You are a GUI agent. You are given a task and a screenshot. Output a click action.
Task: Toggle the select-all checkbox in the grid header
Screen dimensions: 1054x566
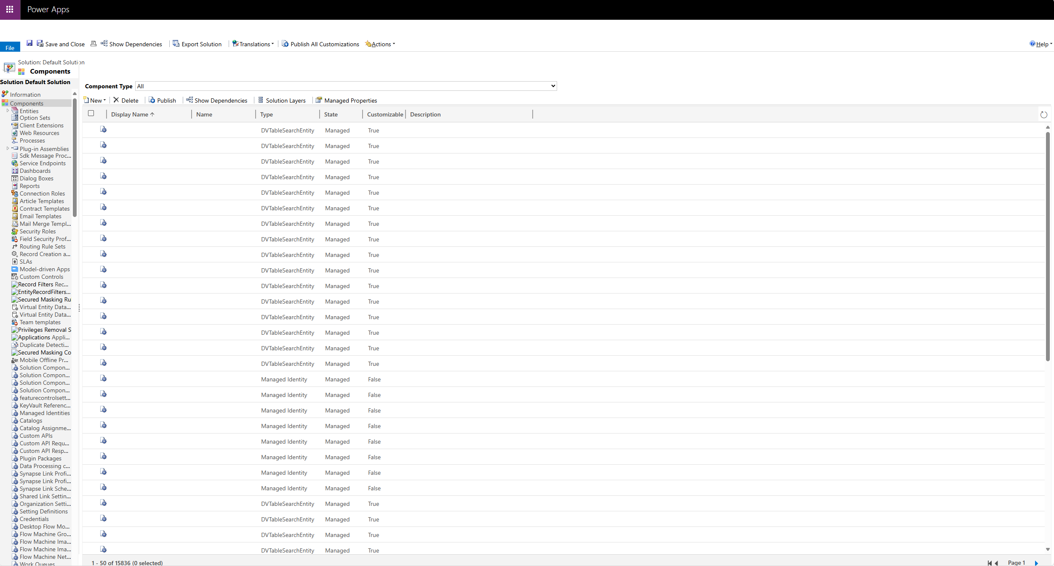pos(91,113)
